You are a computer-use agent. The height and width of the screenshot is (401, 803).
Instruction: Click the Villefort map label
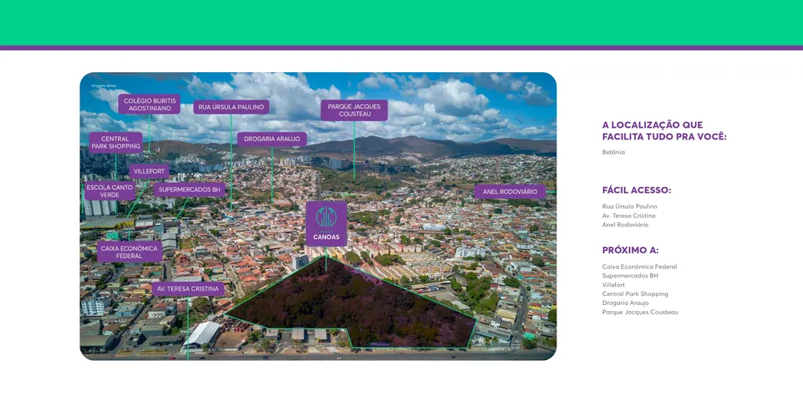[x=149, y=172]
